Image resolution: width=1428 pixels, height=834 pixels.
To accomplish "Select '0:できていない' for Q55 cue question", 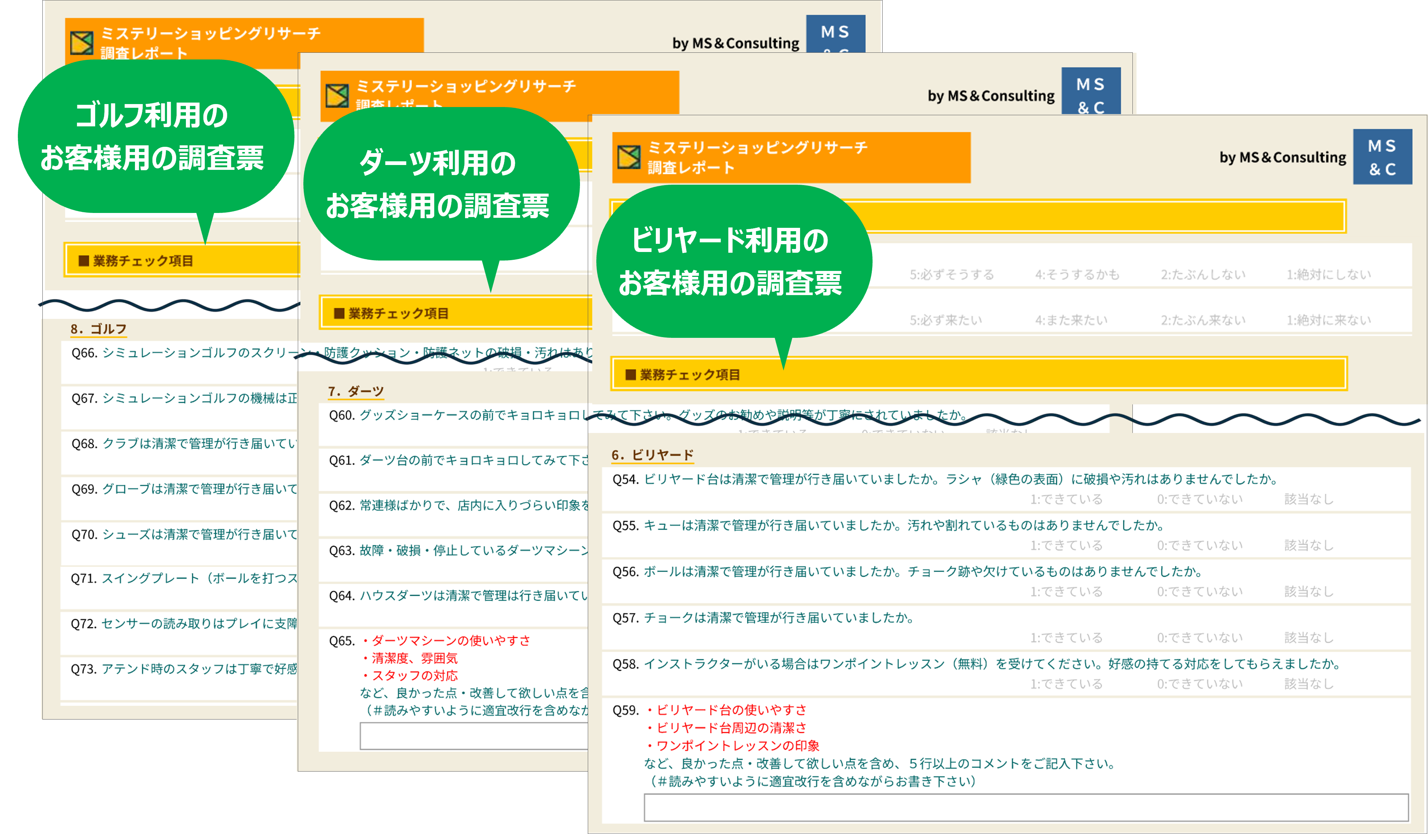I will coord(1200,546).
